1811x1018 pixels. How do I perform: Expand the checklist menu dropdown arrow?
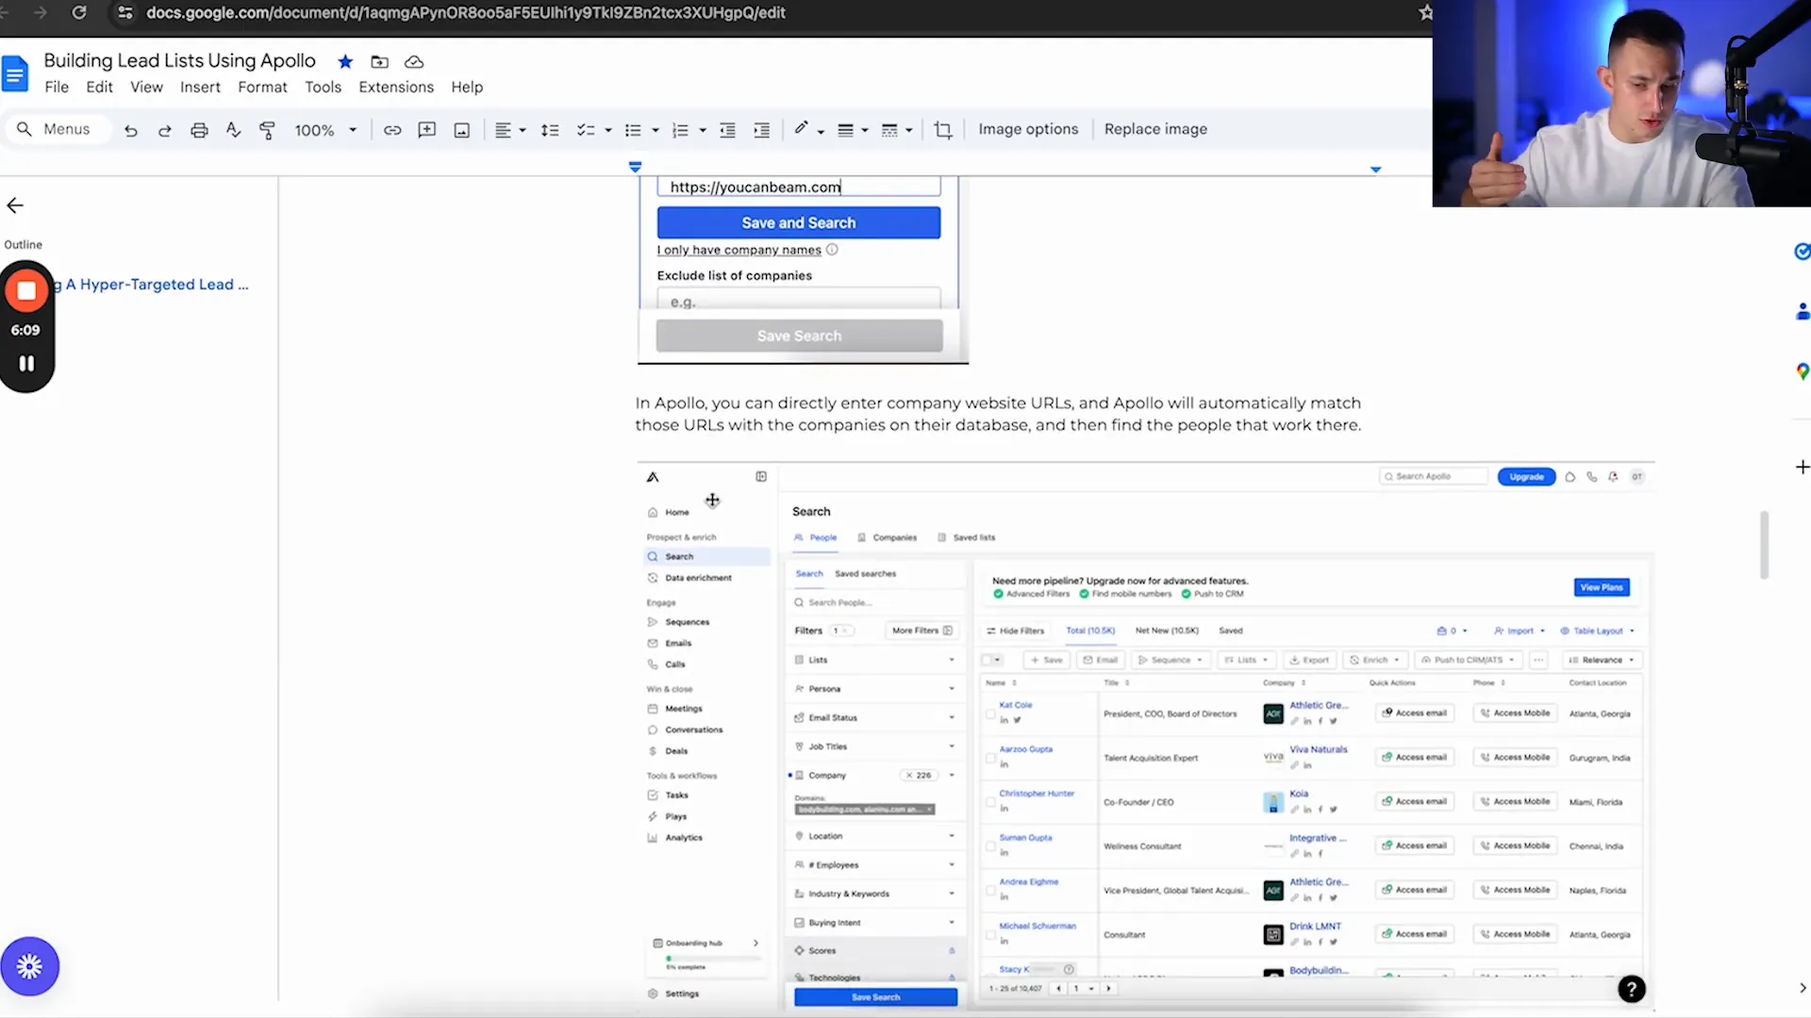(x=608, y=131)
